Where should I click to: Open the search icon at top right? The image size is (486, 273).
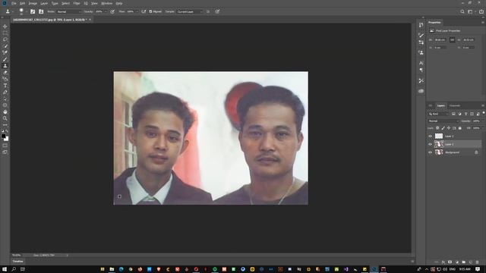coord(462,11)
